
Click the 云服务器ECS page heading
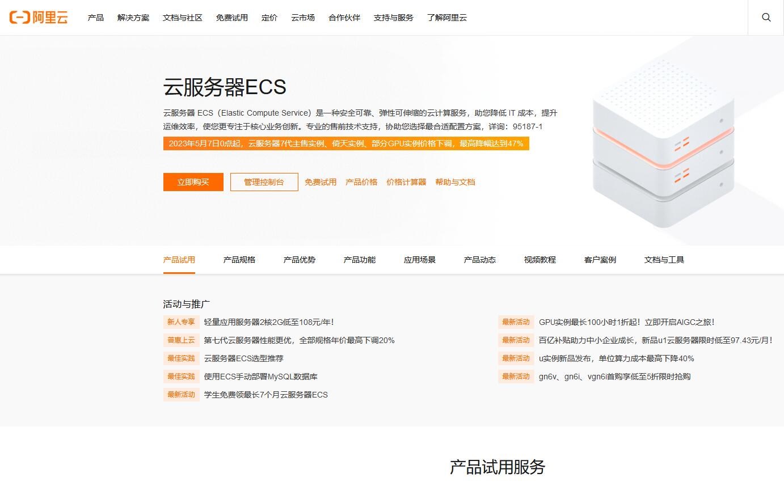tap(225, 87)
